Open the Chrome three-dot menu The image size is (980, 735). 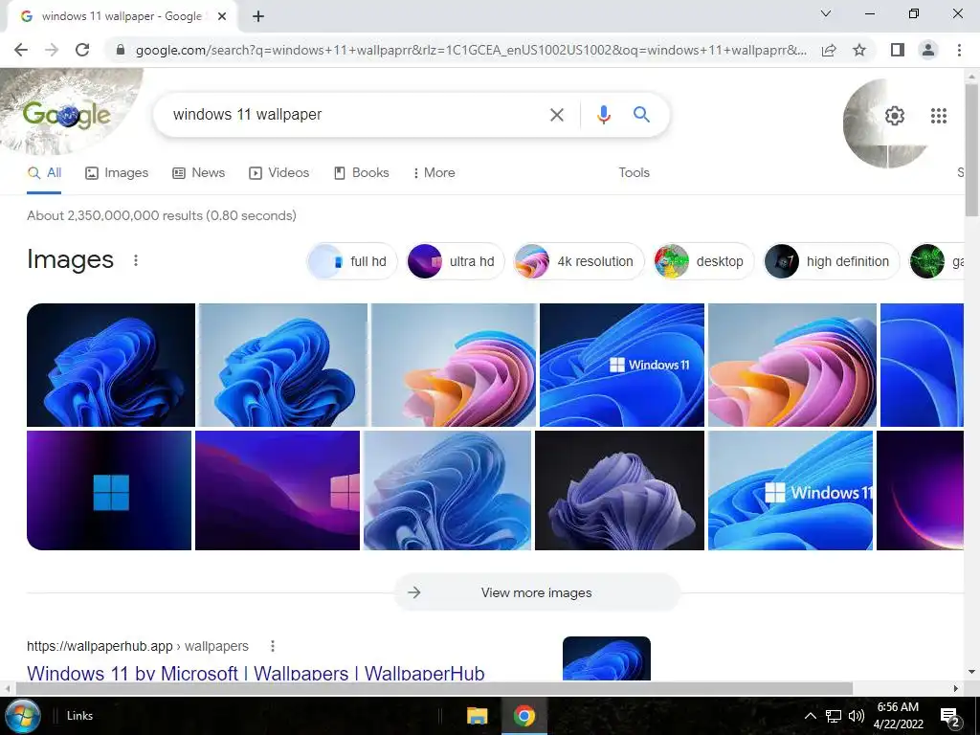[959, 50]
